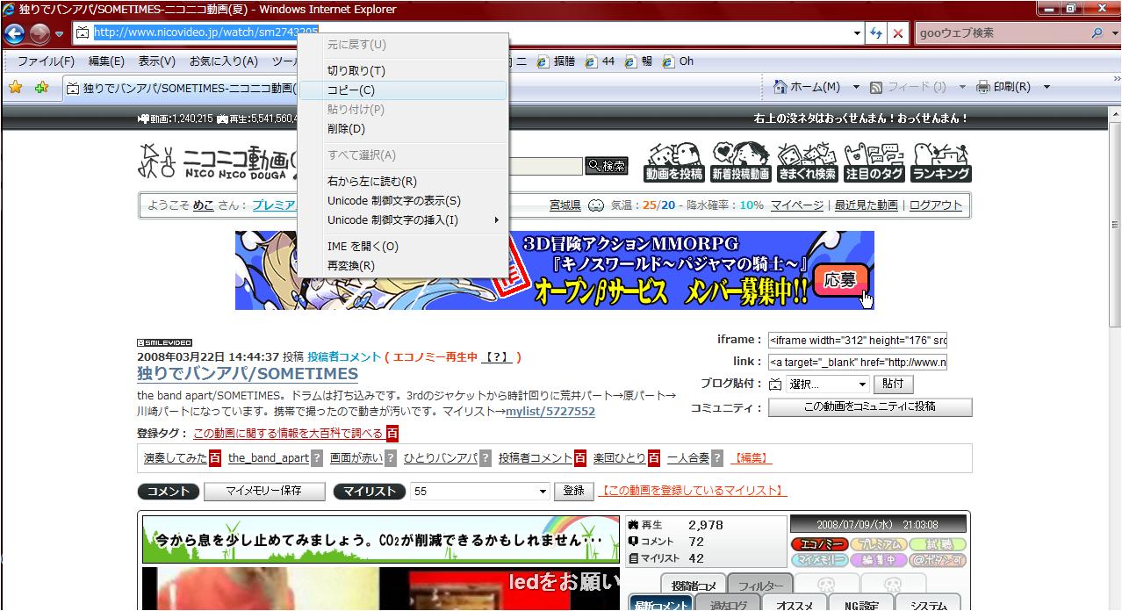This screenshot has width=1122, height=611.
Task: Open the recent pages dropdown arrow
Action: [60, 33]
